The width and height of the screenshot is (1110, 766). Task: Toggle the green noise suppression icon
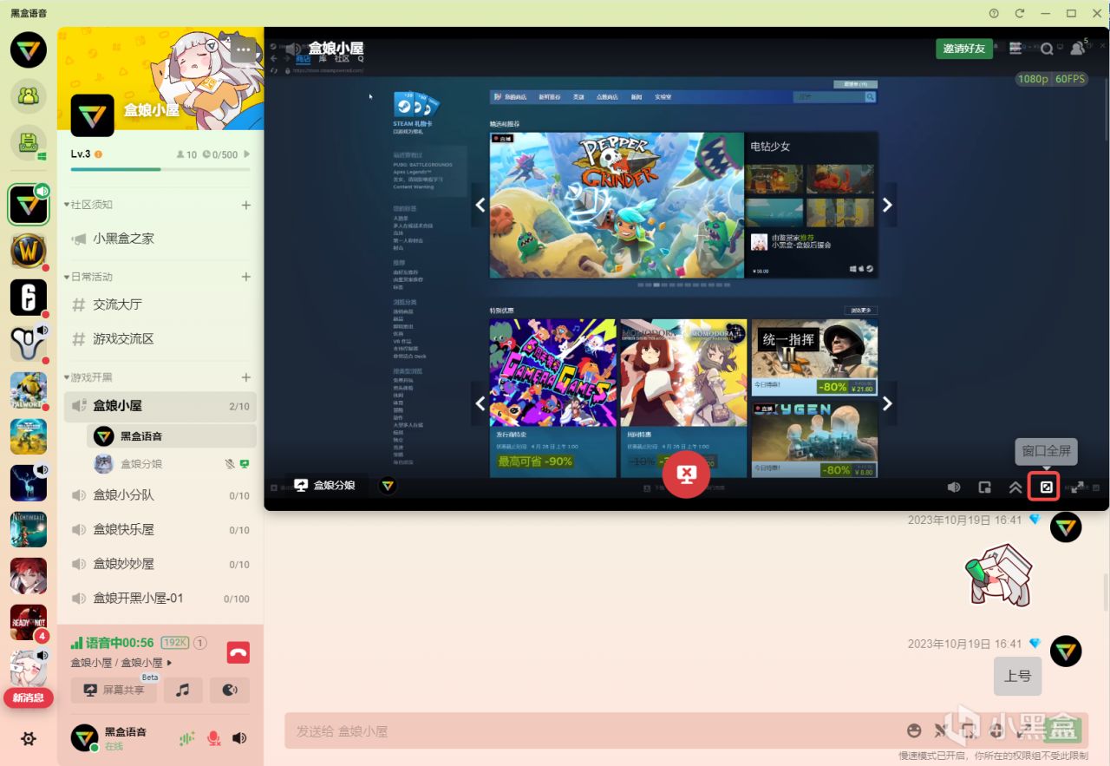coord(186,738)
